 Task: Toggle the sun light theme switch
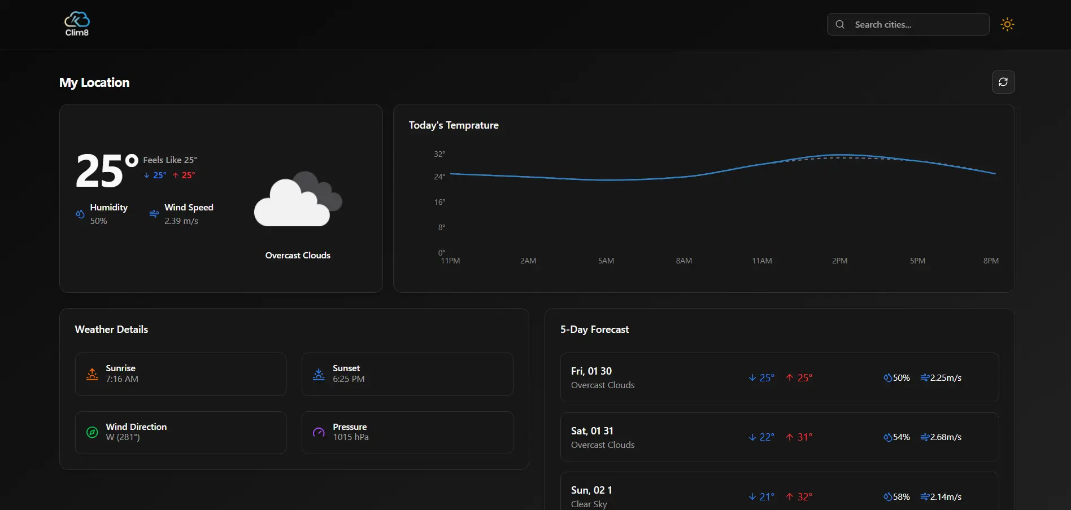click(x=1007, y=24)
